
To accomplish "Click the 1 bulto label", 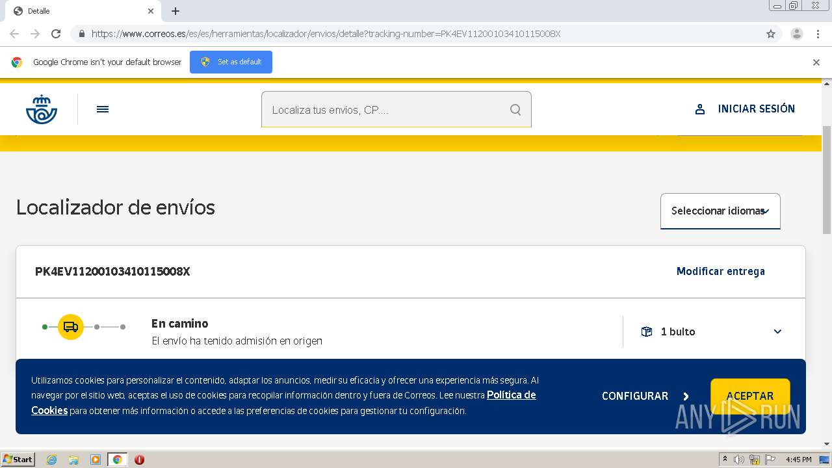I will 678,331.
